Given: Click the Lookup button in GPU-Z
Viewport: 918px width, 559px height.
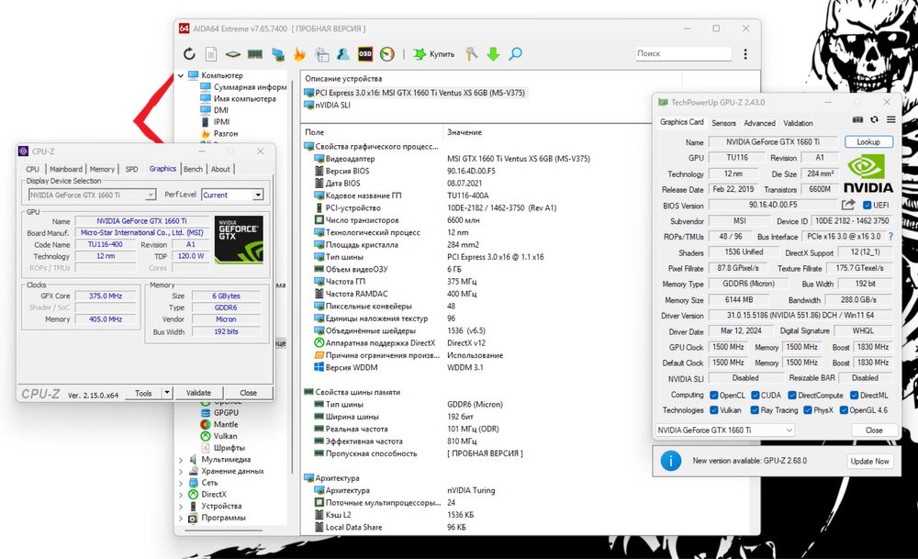Looking at the screenshot, I should (868, 141).
